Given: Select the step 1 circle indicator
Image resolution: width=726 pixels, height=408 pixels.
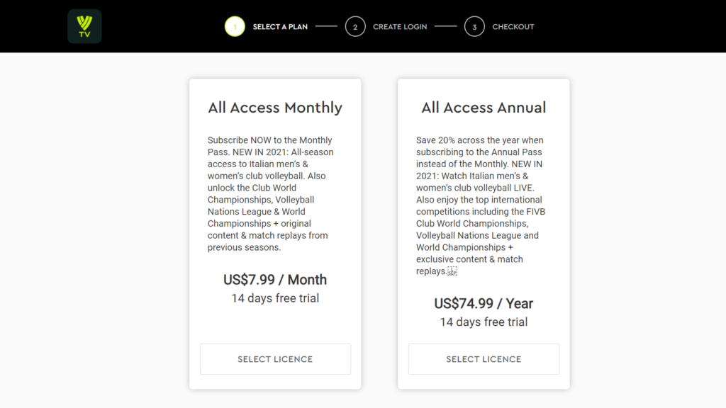Looking at the screenshot, I should click(x=235, y=26).
